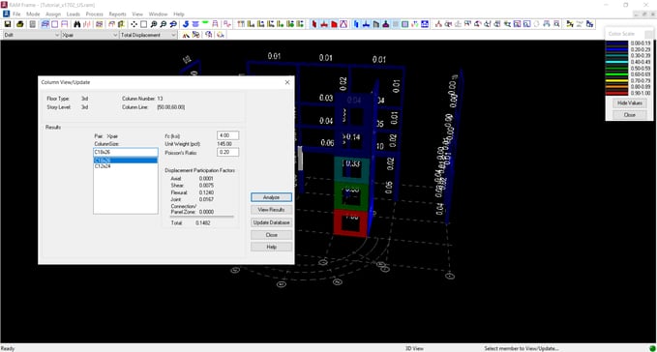This screenshot has height=352, width=657.
Task: Open the File menu
Action: click(16, 15)
